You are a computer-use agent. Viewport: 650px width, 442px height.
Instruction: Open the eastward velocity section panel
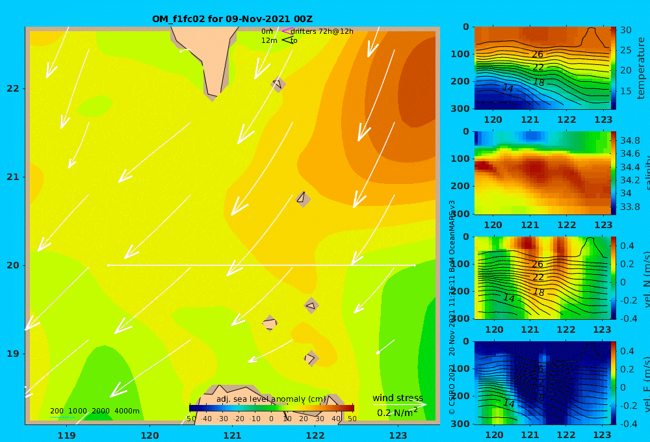click(542, 383)
